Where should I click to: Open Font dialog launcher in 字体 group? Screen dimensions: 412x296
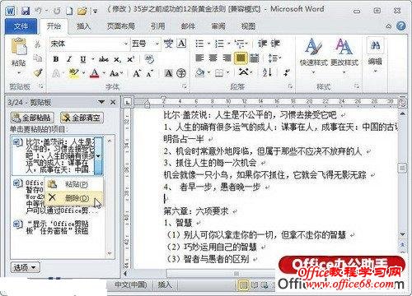185,86
